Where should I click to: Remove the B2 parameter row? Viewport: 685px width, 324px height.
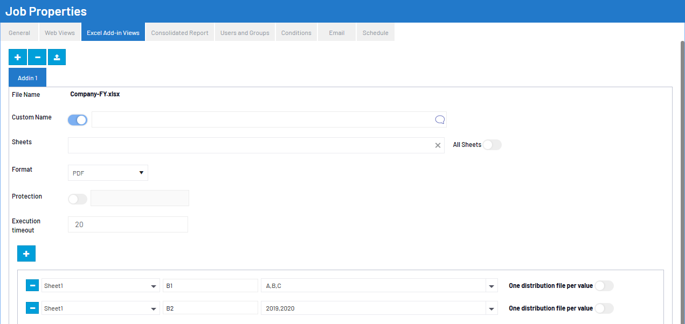tap(32, 308)
